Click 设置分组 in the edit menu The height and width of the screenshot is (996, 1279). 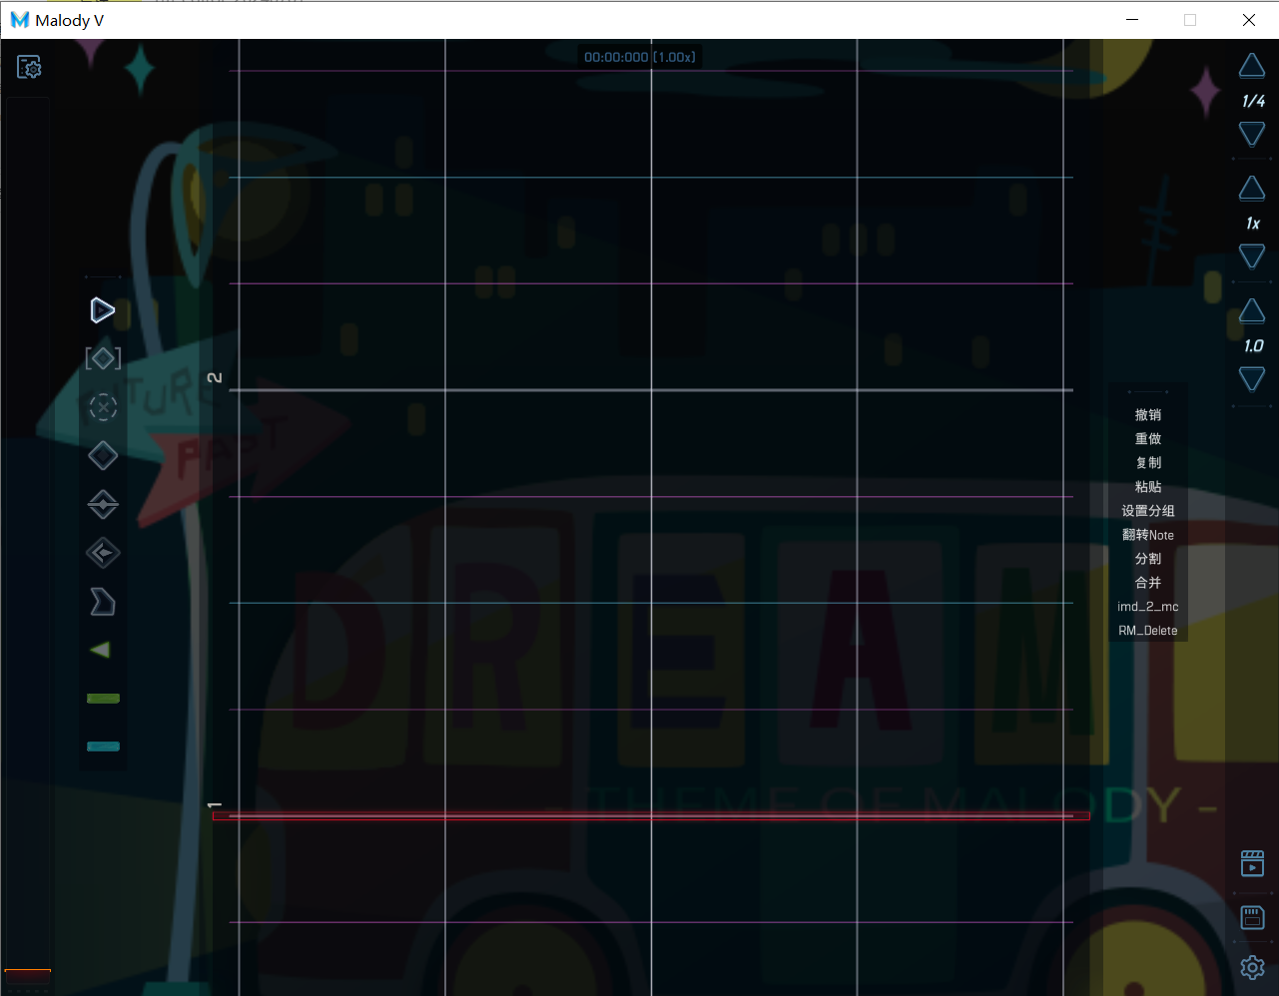click(1148, 510)
